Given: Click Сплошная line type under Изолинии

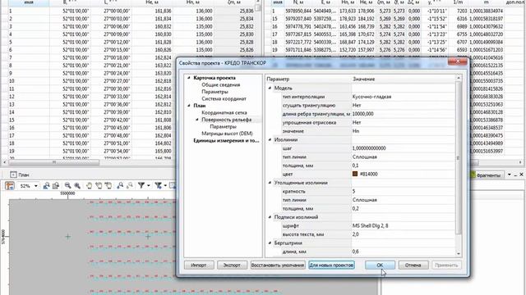Looking at the screenshot, I should (403, 157).
